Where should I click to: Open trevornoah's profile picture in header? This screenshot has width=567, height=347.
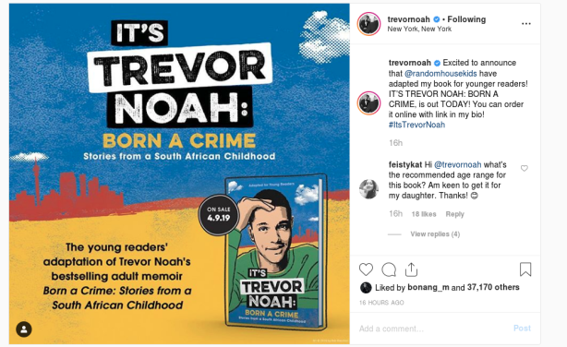tap(368, 24)
